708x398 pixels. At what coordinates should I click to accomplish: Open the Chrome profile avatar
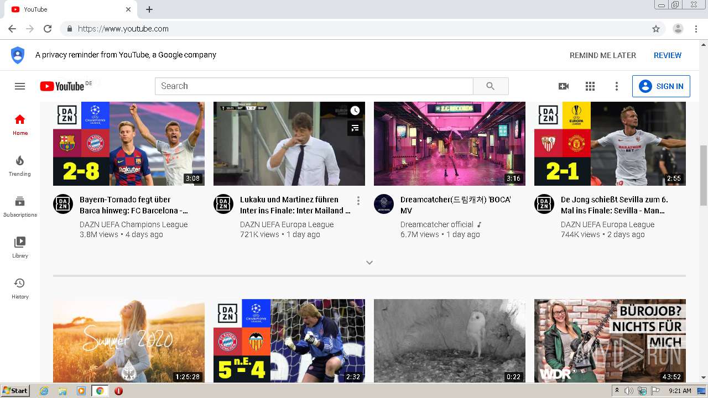coord(678,29)
